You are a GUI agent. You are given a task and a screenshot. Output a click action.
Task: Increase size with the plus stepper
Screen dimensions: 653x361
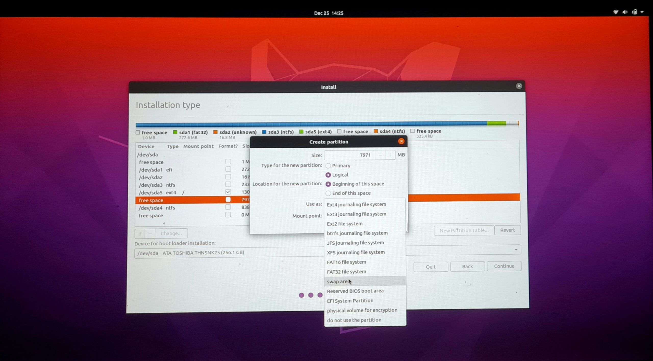click(390, 155)
